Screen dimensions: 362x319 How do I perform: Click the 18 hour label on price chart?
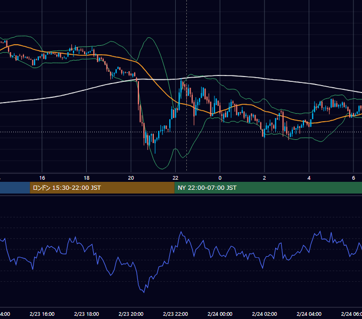click(x=87, y=178)
